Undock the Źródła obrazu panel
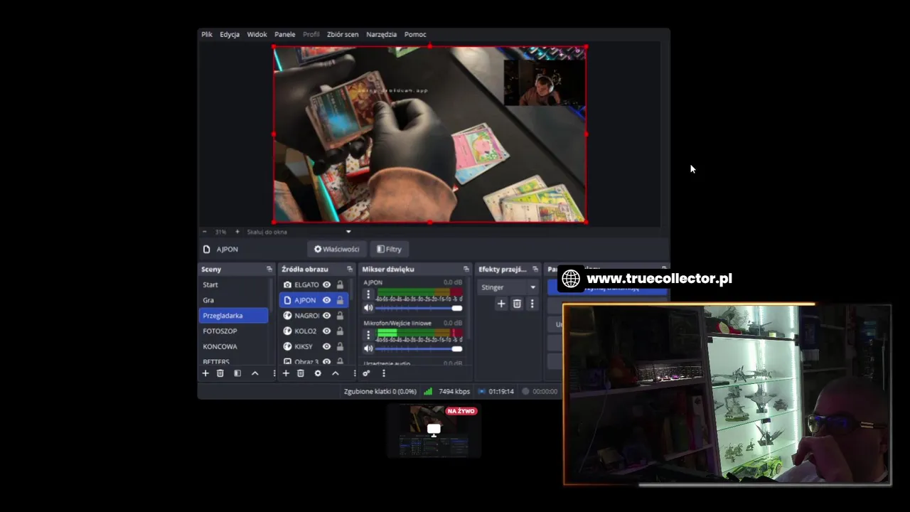Image resolution: width=910 pixels, height=512 pixels. point(350,270)
